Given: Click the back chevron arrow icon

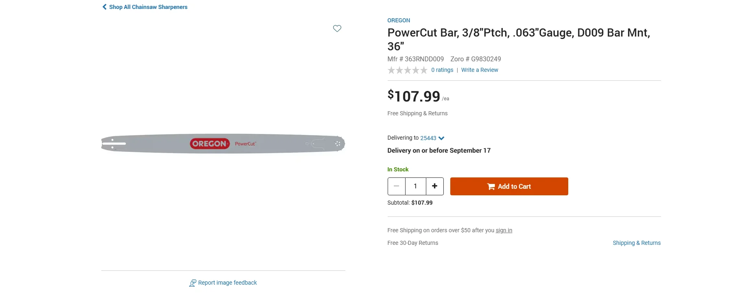Looking at the screenshot, I should pyautogui.click(x=105, y=7).
